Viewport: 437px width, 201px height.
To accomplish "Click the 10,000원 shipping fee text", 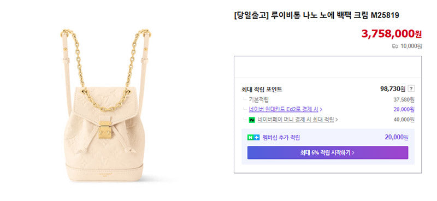I will (x=411, y=46).
